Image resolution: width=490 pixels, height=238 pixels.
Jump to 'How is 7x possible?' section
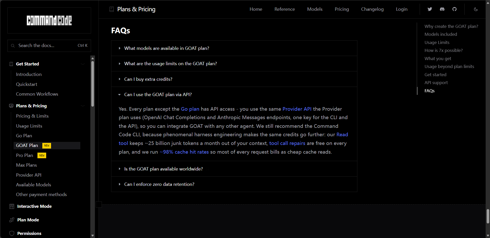tap(444, 50)
